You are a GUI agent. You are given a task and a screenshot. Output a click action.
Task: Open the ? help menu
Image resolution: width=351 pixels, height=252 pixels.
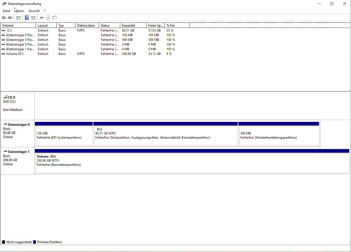[x=44, y=11]
